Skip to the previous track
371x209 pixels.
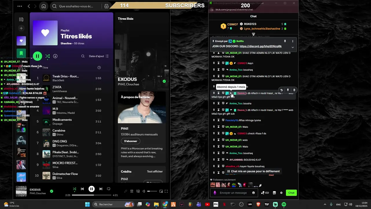(x=82, y=189)
